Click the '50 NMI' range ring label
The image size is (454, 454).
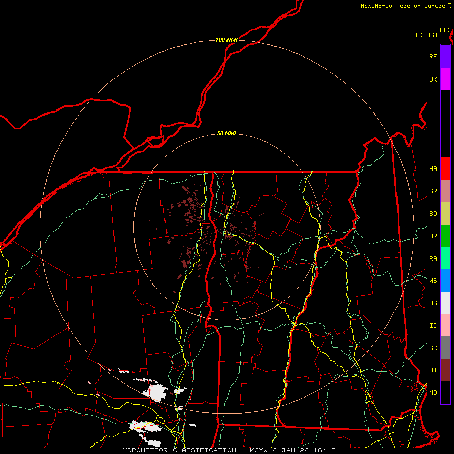click(226, 134)
